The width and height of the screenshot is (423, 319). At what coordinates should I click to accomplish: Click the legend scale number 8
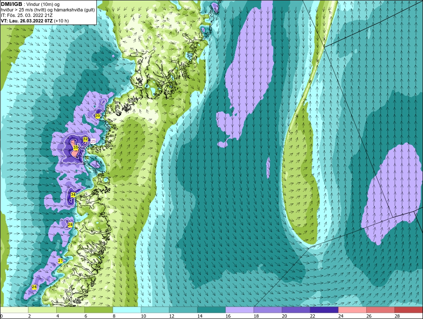[114, 316]
